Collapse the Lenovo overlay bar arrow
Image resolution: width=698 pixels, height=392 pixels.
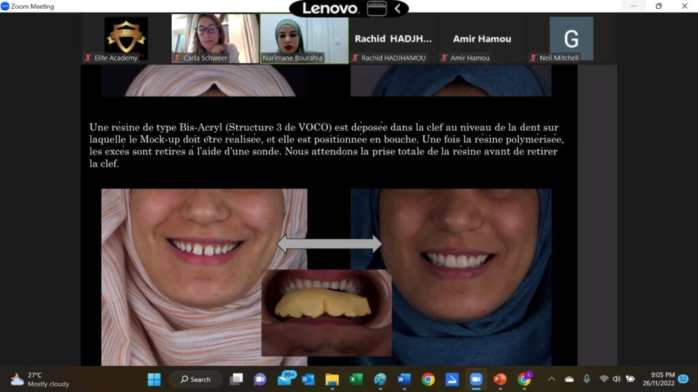tap(397, 8)
